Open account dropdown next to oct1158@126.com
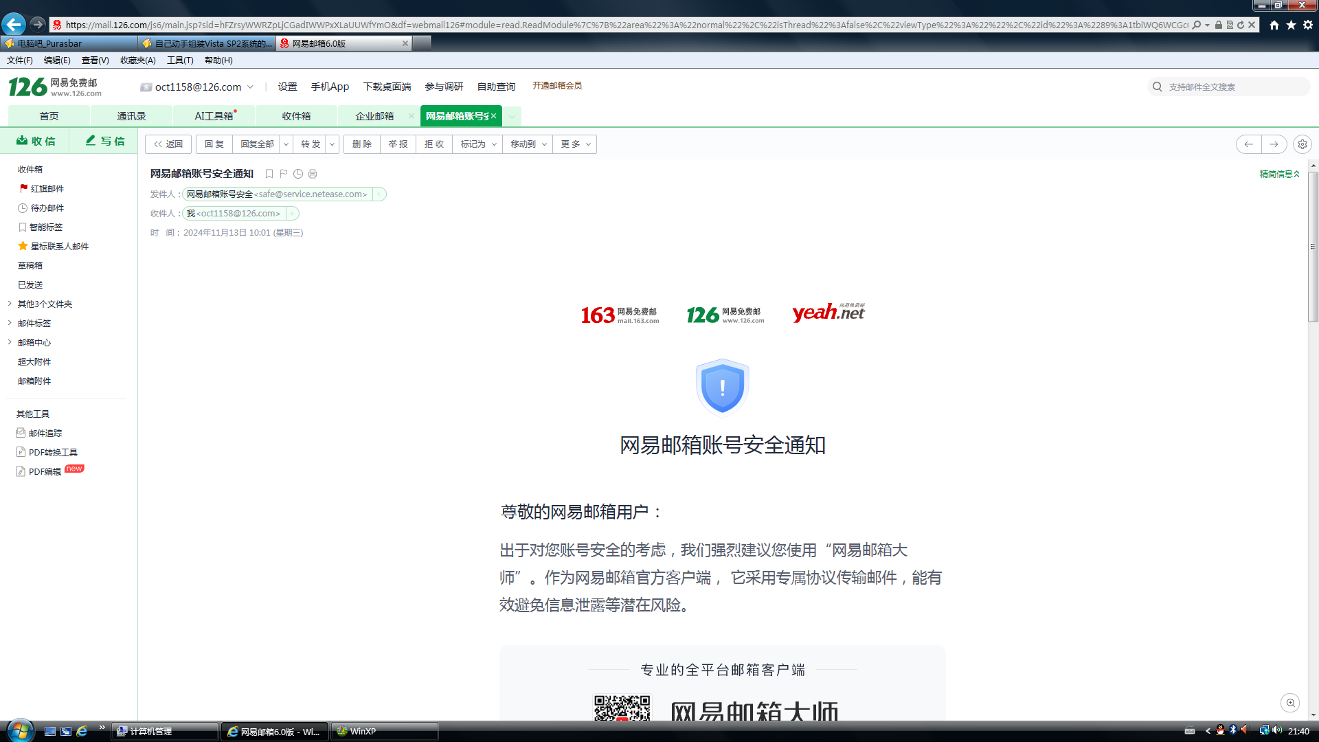This screenshot has height=742, width=1319. click(x=251, y=87)
